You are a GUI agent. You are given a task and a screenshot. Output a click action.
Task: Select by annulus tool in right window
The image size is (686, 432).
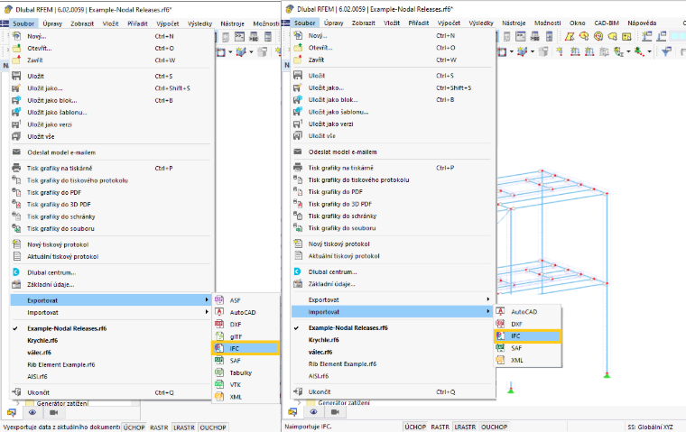[598, 36]
